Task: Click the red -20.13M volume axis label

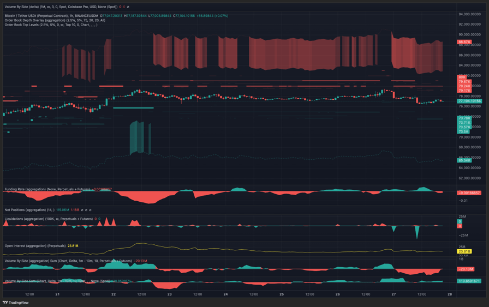Action: (x=466, y=269)
